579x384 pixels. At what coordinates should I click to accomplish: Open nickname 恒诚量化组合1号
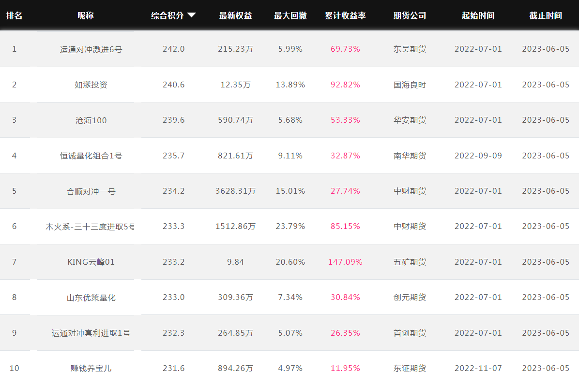click(x=91, y=156)
